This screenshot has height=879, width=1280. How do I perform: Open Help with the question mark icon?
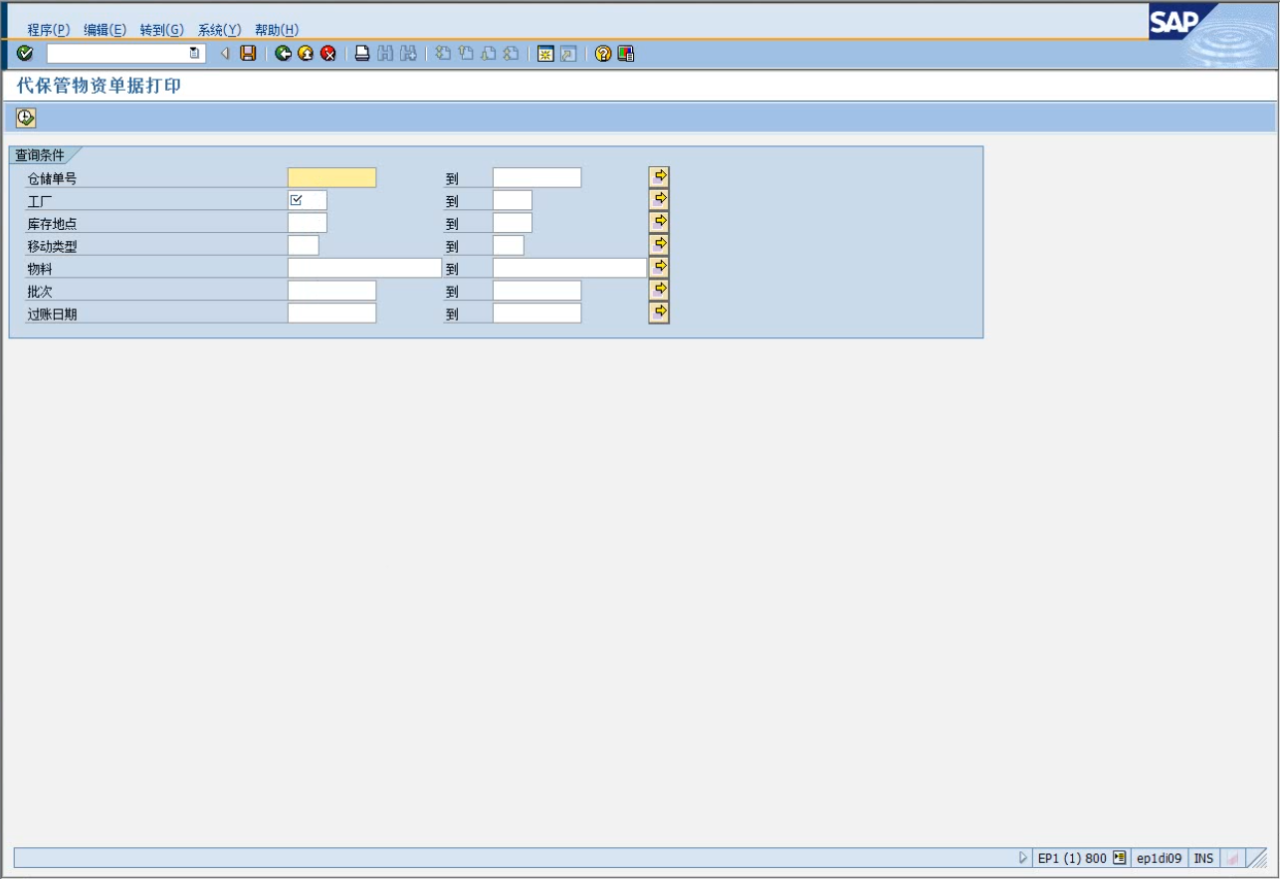point(602,54)
